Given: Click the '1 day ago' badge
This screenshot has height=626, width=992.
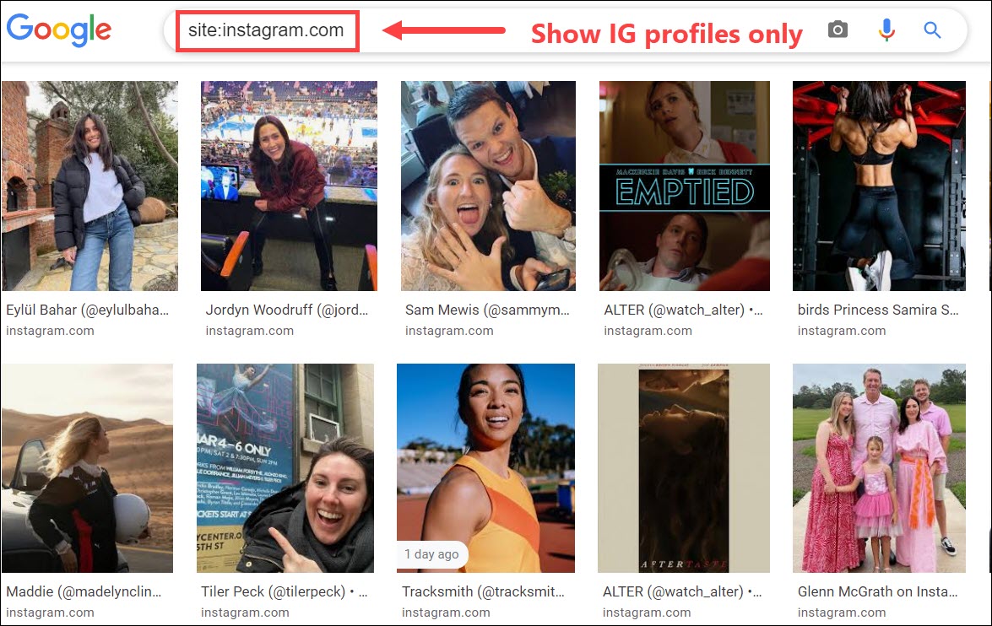Looking at the screenshot, I should coord(432,554).
